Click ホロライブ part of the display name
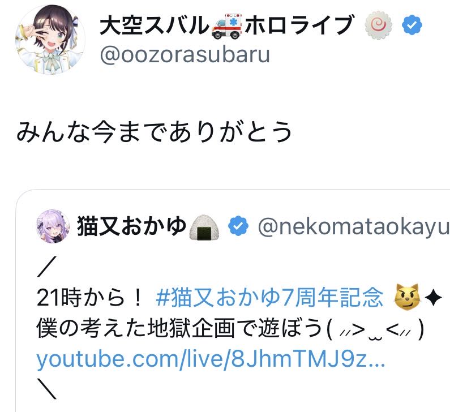This screenshot has width=450, height=412. click(x=299, y=25)
